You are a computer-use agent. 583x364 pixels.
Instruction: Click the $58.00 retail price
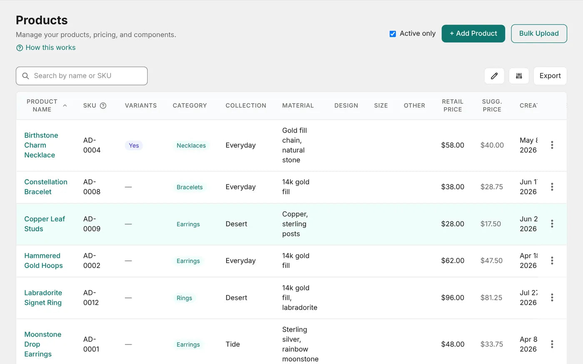[453, 145]
